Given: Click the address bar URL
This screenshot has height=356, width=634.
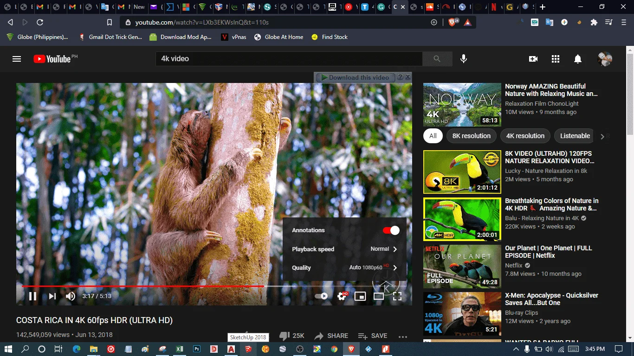Looking at the screenshot, I should (x=202, y=22).
